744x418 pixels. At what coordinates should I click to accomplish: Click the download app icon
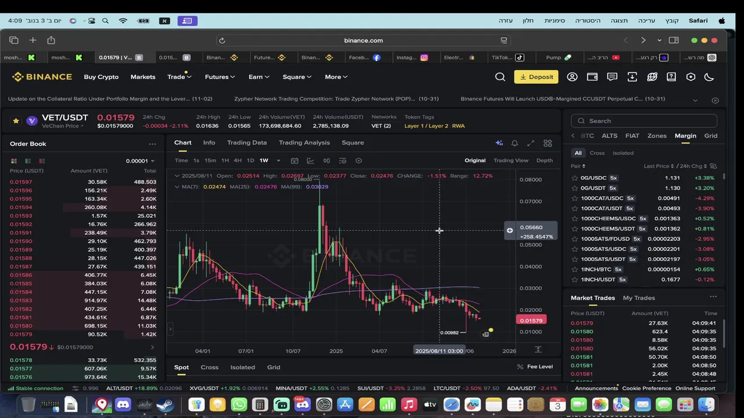pos(632,77)
